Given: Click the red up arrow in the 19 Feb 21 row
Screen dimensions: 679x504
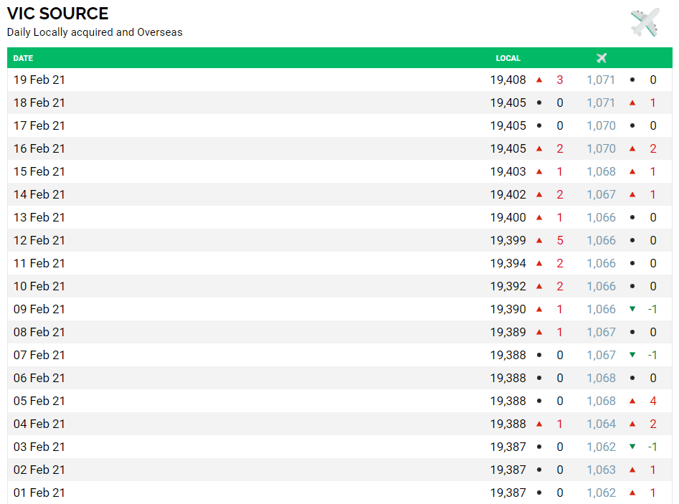Looking at the screenshot, I should (x=539, y=80).
